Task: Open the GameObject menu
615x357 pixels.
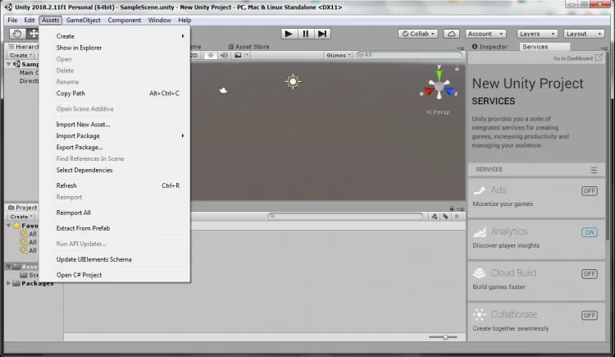Action: tap(83, 20)
